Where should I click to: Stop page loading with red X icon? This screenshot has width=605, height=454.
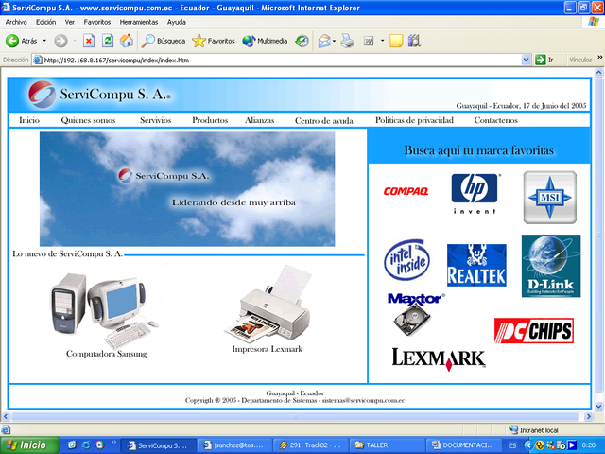[89, 41]
